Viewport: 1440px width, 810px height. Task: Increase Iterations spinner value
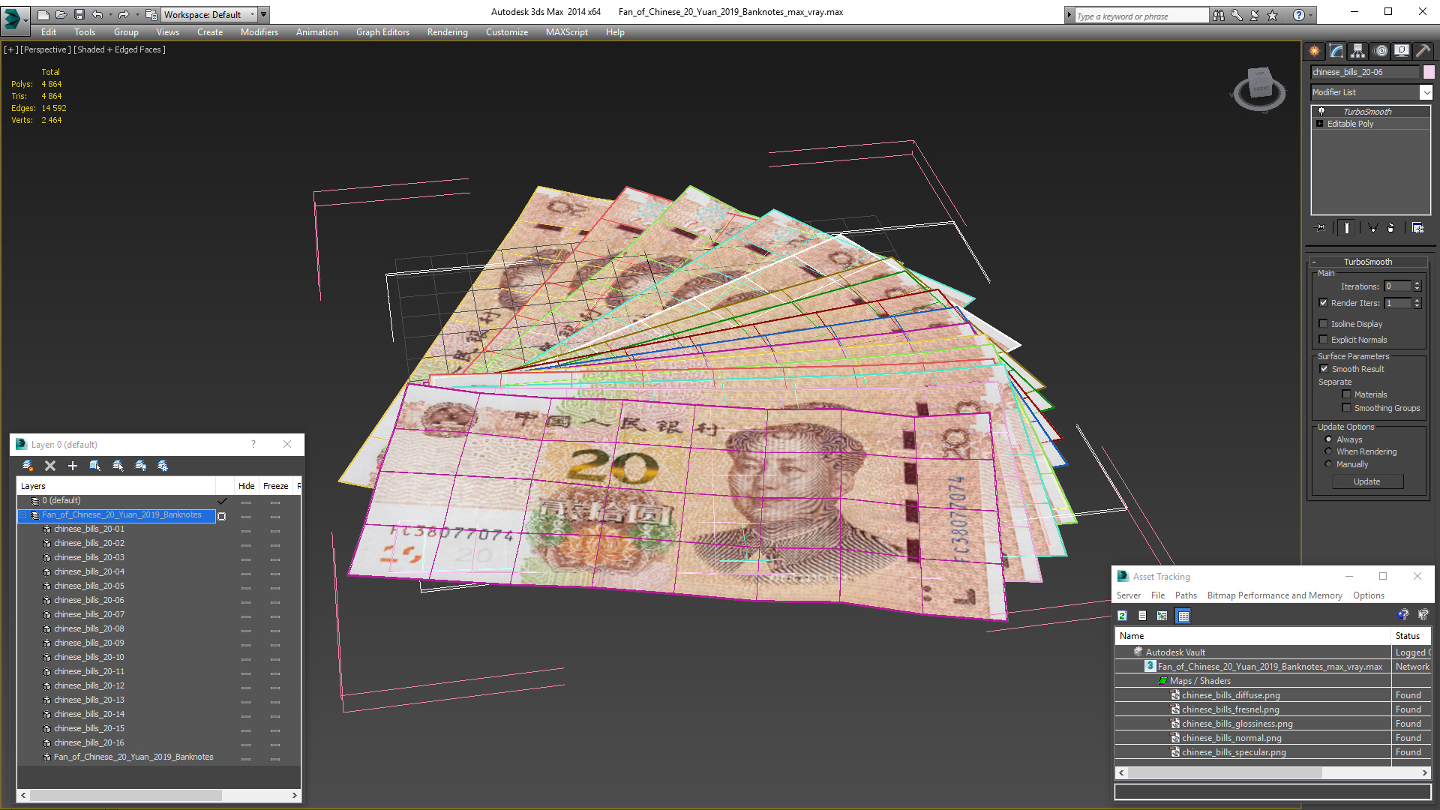coord(1417,283)
